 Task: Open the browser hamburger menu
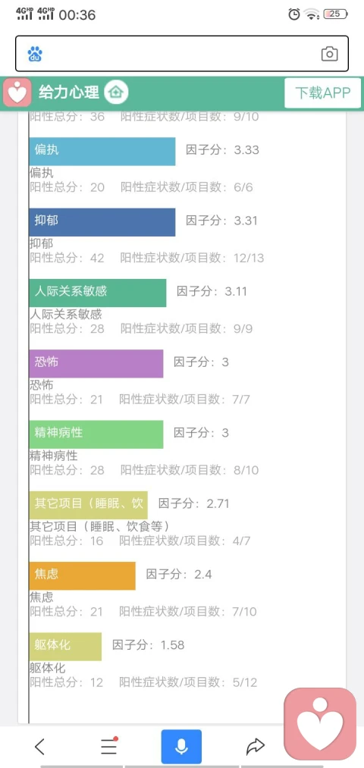coord(108,746)
